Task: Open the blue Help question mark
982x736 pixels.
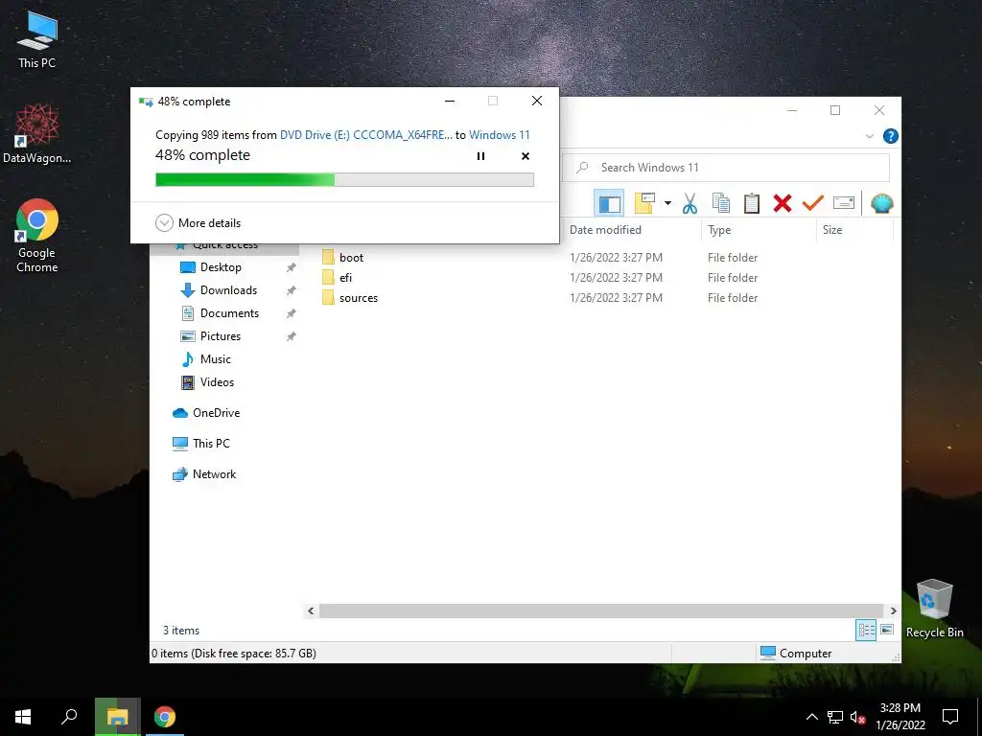Action: [891, 136]
